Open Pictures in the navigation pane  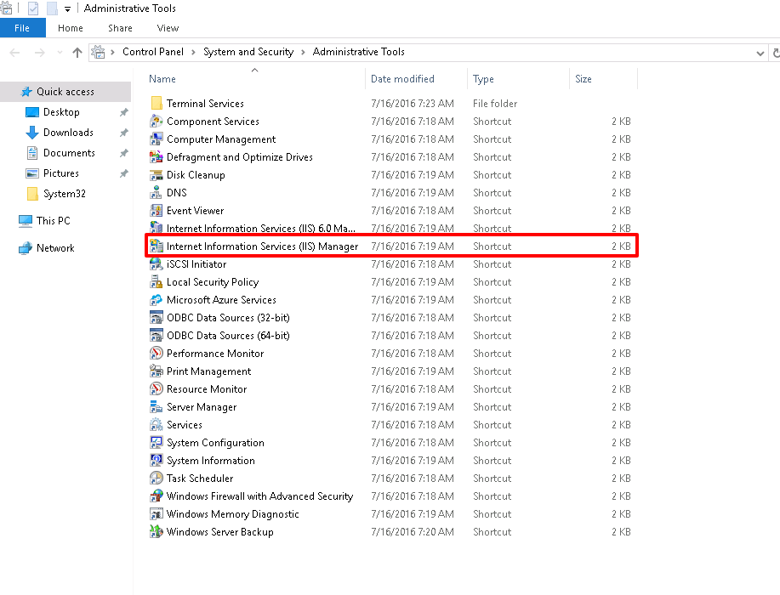tap(60, 173)
